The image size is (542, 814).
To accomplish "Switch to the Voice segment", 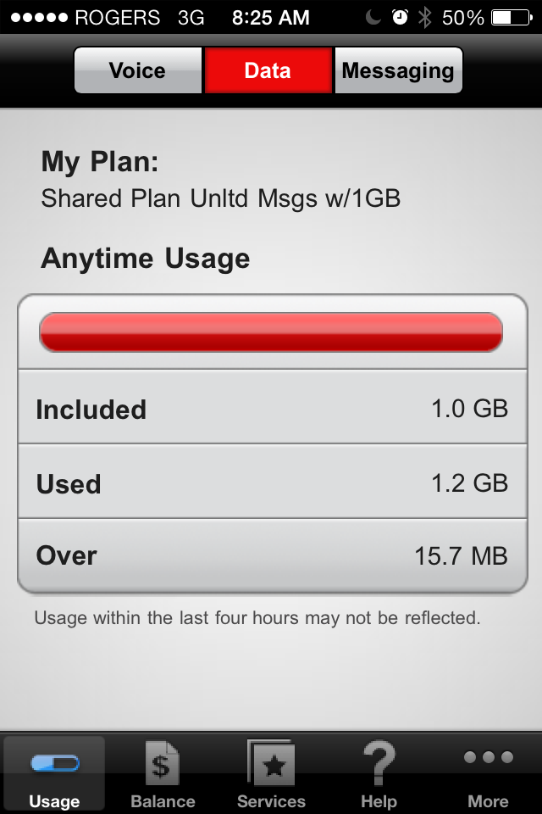I will pyautogui.click(x=138, y=70).
